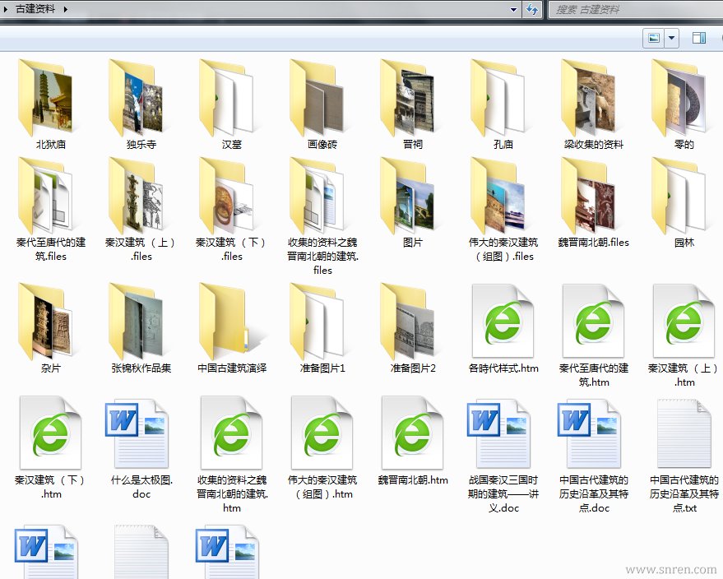Select the 杂片 folder
This screenshot has height=579, width=723.
click(x=45, y=321)
